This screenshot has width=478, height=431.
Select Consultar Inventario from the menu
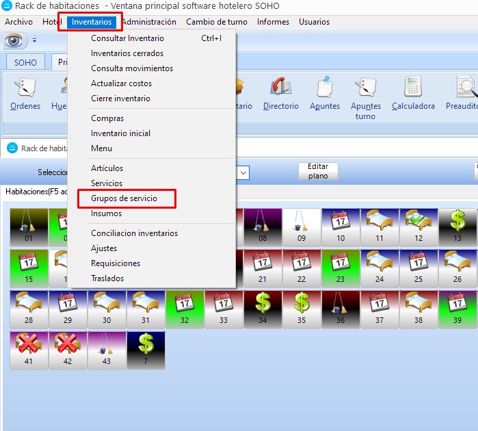coord(127,38)
